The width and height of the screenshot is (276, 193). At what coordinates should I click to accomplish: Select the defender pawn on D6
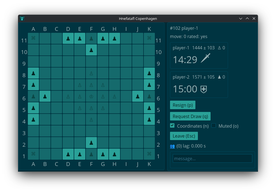pyautogui.click(x=68, y=96)
